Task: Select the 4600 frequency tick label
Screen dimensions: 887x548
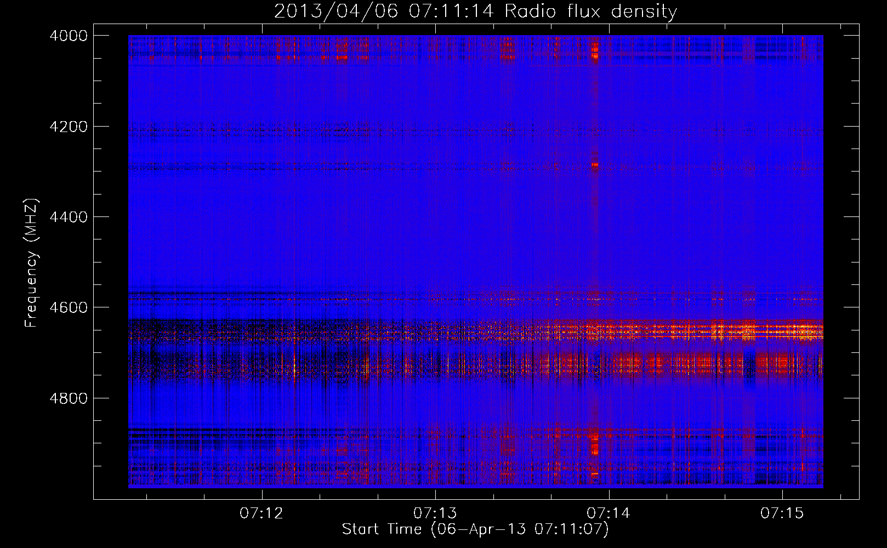Action: coord(69,307)
